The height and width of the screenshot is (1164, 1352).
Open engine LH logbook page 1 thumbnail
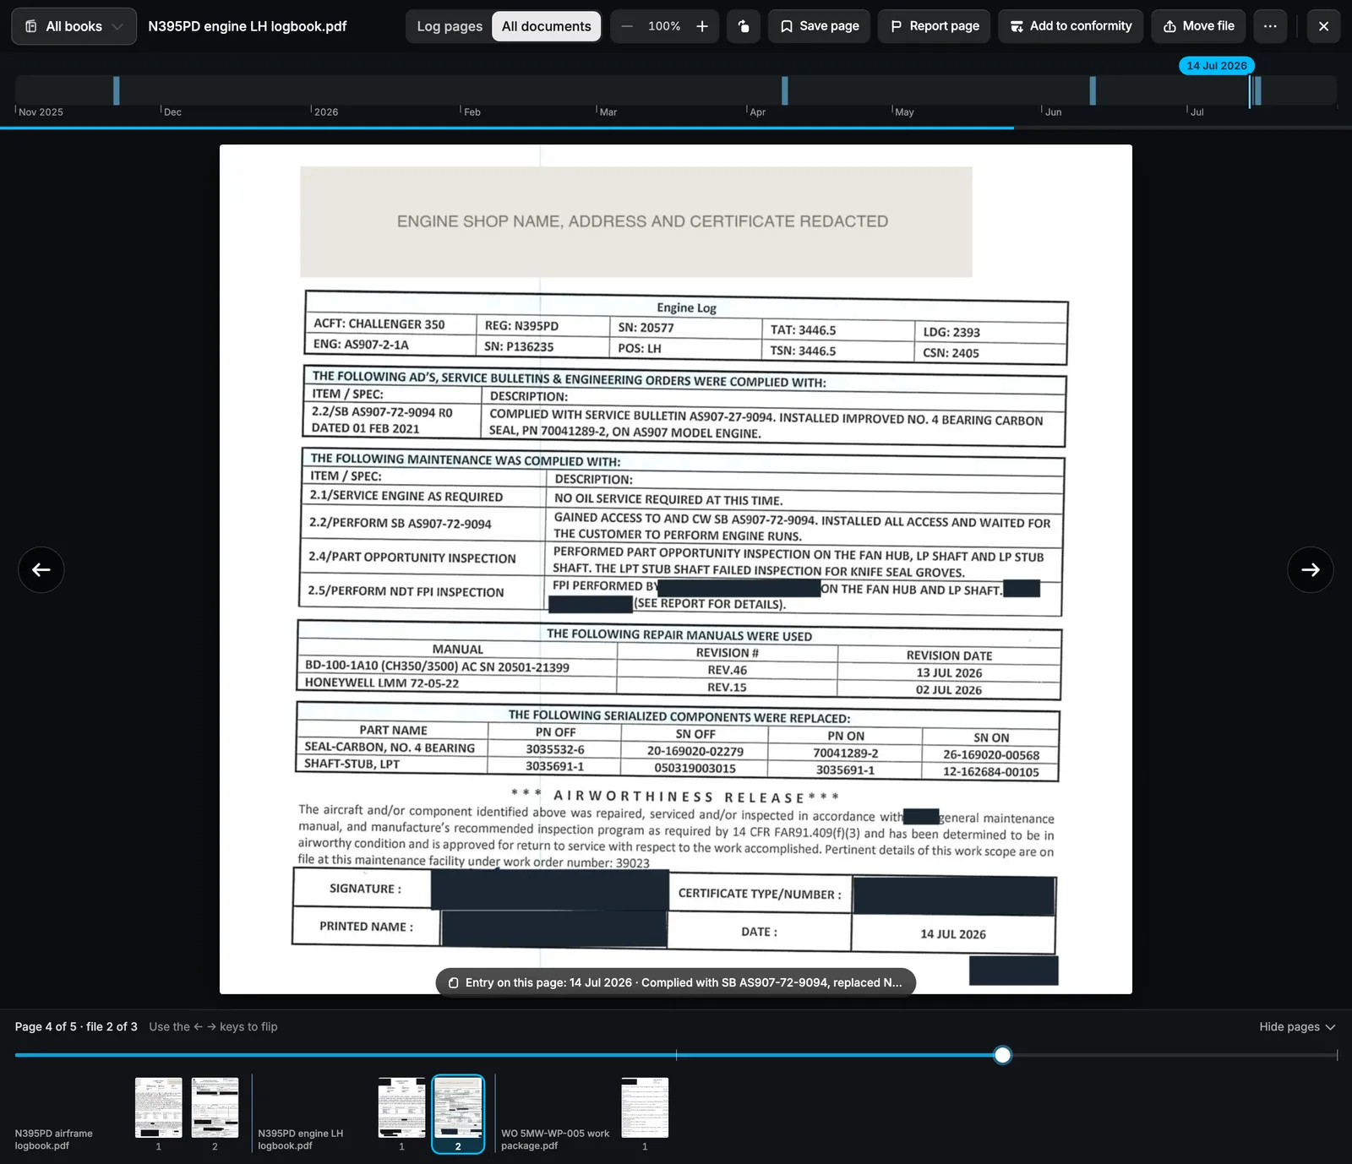point(401,1107)
